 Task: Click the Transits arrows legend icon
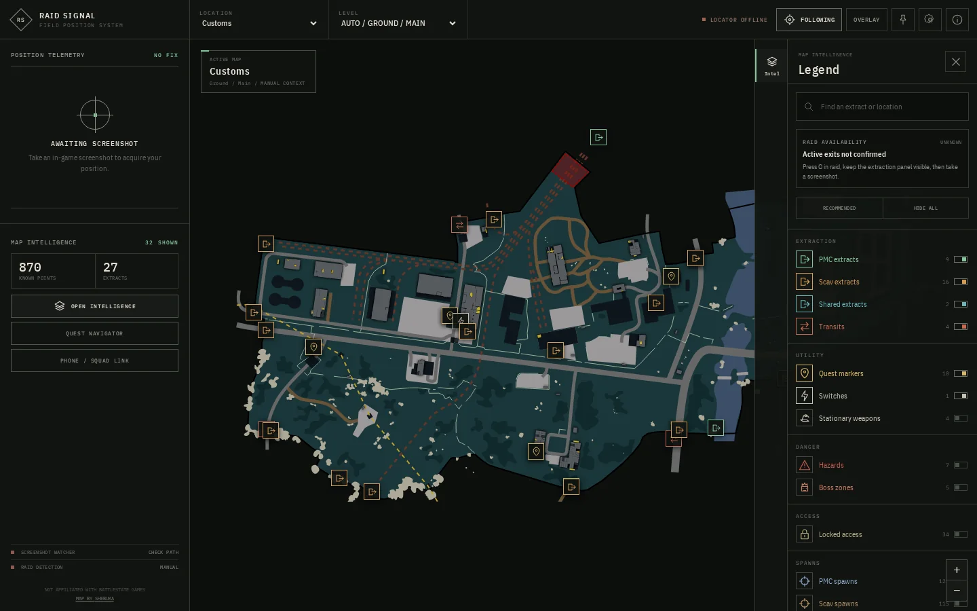804,327
